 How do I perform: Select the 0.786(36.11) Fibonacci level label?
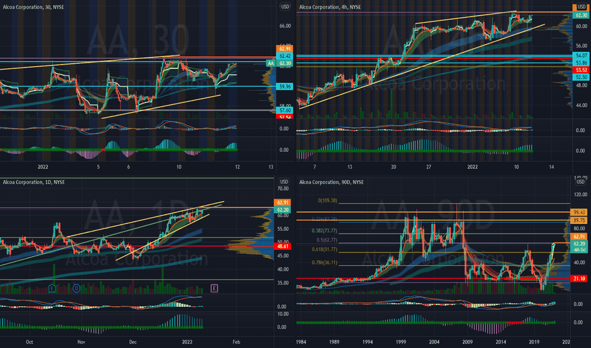pyautogui.click(x=324, y=263)
